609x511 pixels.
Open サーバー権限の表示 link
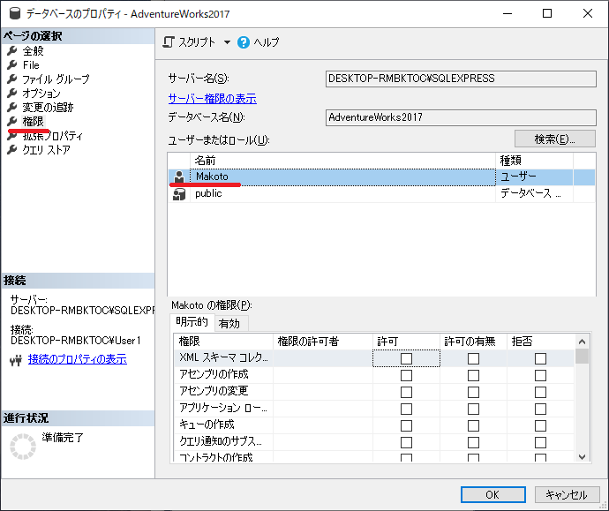click(213, 99)
